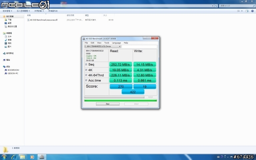This screenshot has height=160, width=256.
Task: Uncheck the Acc.time test checkbox
Action: pos(86,80)
